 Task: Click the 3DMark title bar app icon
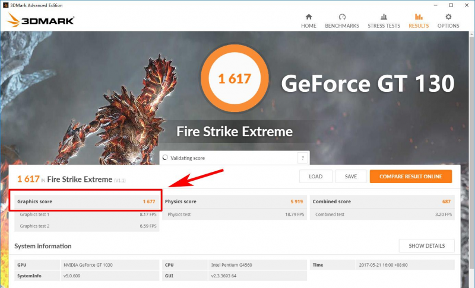point(6,5)
